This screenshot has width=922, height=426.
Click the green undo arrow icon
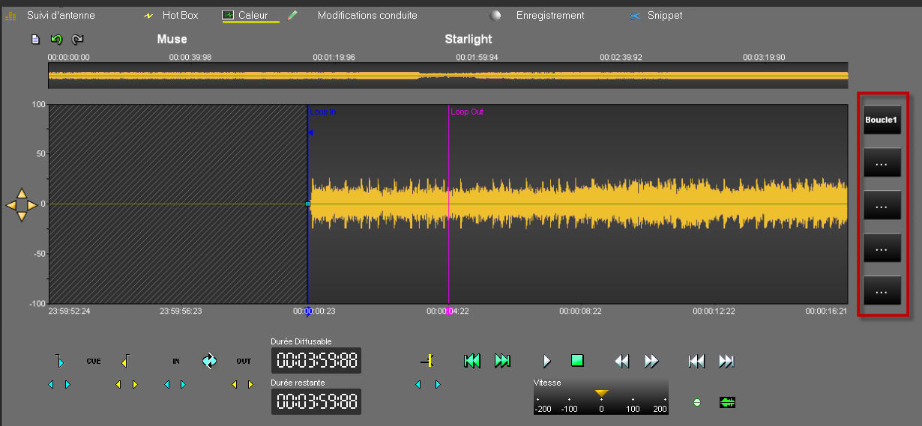coord(56,40)
